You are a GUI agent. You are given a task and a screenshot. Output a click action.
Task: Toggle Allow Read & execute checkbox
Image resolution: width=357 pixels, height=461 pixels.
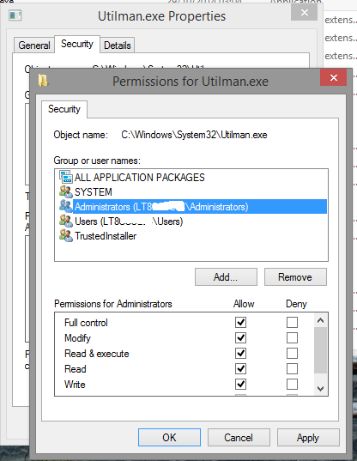pos(240,353)
